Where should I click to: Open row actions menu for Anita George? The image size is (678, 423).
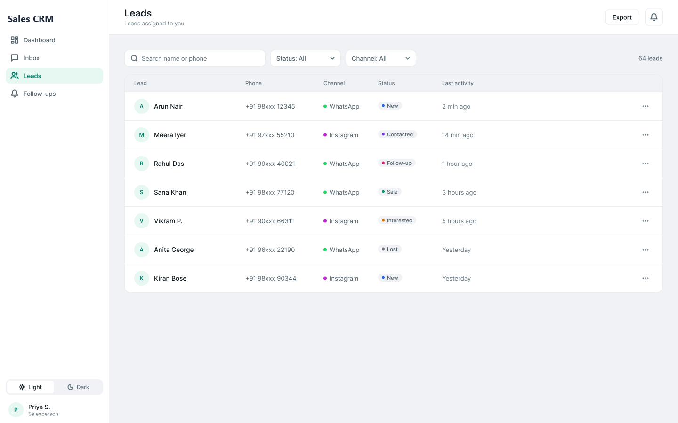pyautogui.click(x=646, y=250)
